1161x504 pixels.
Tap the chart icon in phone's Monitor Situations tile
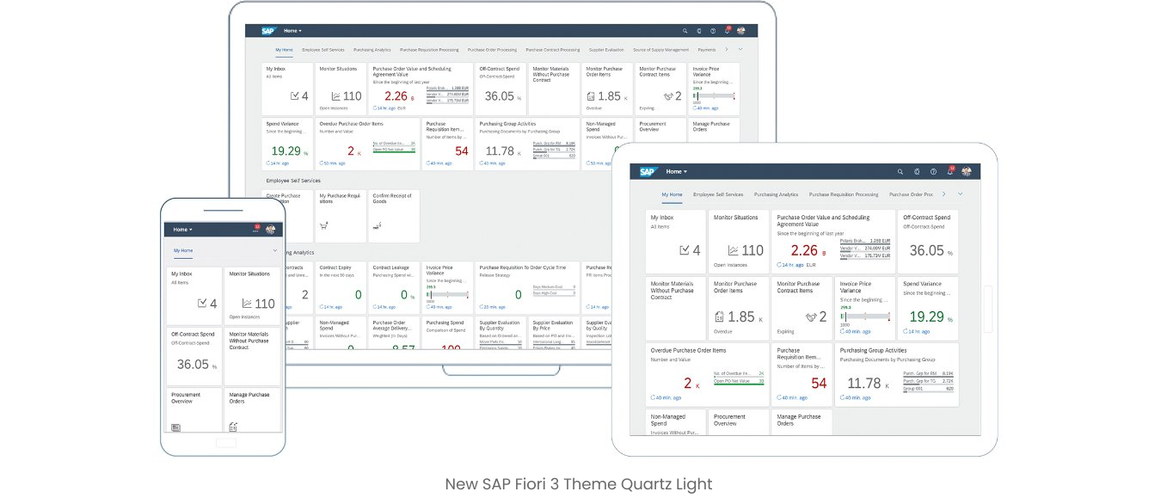[x=247, y=304]
